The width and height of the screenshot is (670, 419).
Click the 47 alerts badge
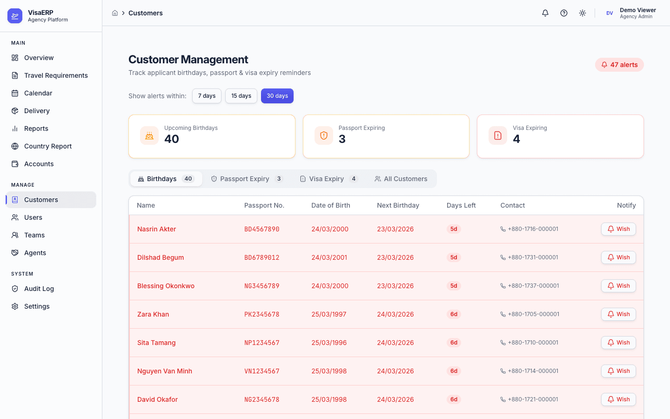619,65
